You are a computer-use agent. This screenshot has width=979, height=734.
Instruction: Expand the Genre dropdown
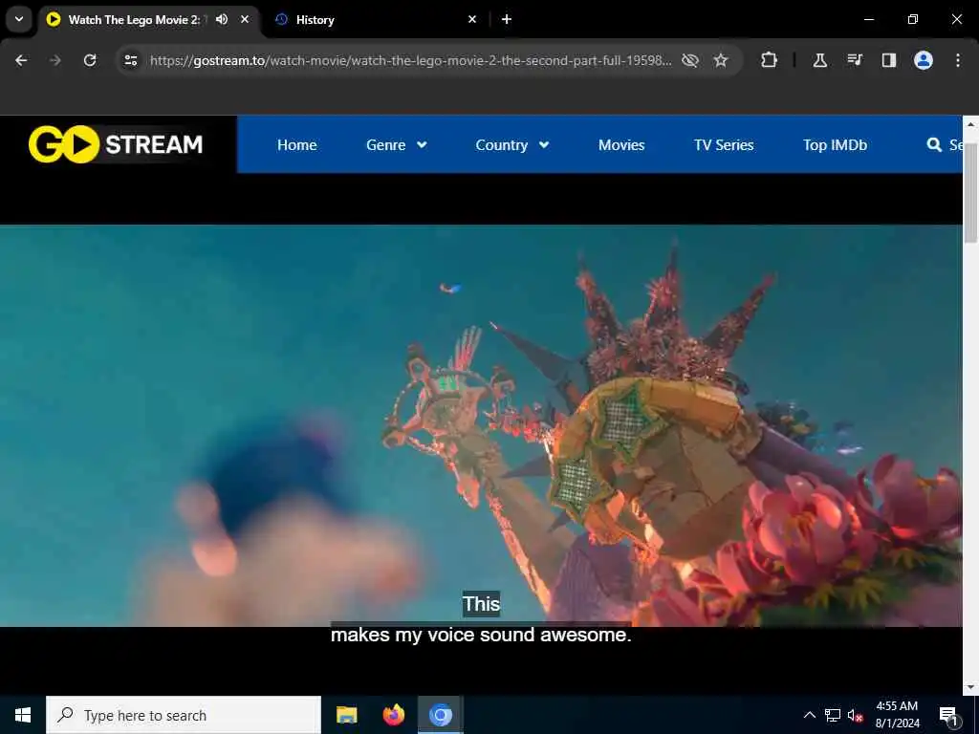click(x=397, y=145)
